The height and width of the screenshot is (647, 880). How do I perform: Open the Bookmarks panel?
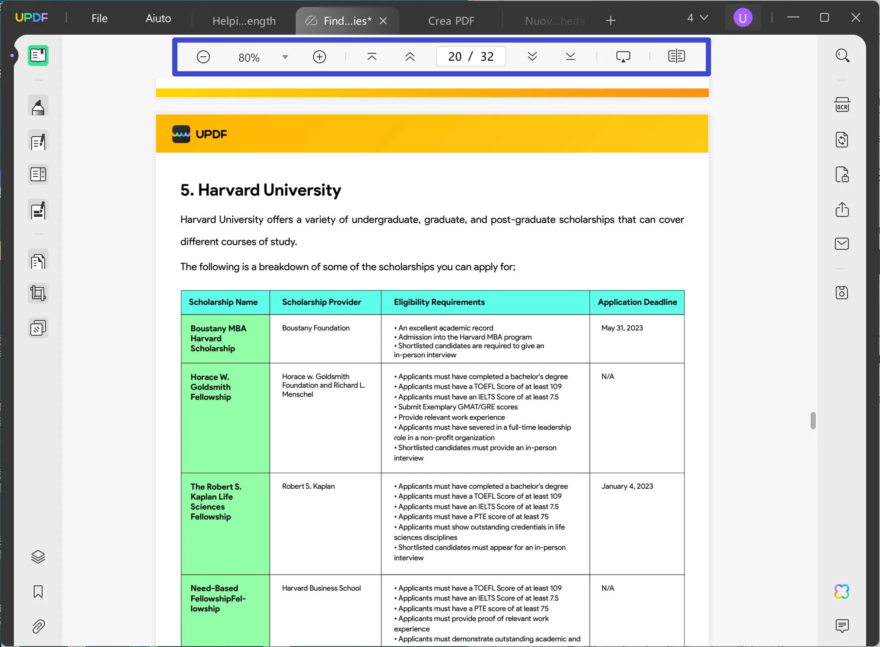tap(38, 591)
